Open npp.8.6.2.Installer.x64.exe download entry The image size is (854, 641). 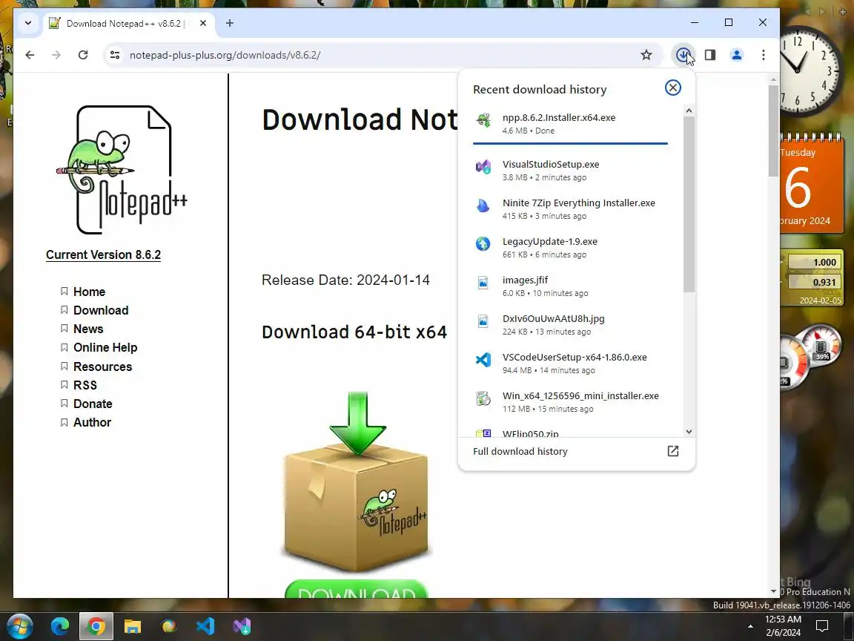point(570,124)
